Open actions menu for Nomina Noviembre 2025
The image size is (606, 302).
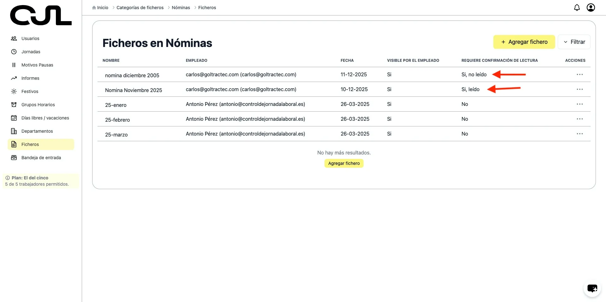coord(579,90)
